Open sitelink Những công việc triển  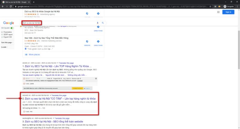(x=77, y=75)
